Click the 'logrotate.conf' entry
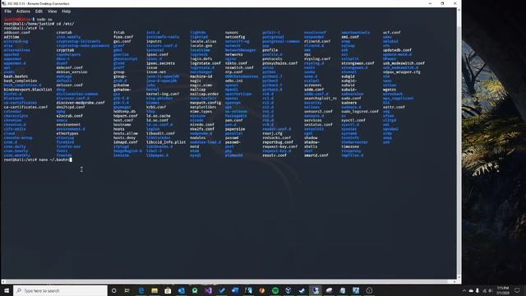This screenshot has width=526, height=296. [205, 63]
